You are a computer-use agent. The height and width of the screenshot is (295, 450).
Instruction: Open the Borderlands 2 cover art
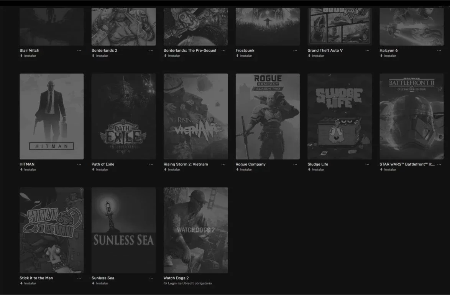(124, 26)
